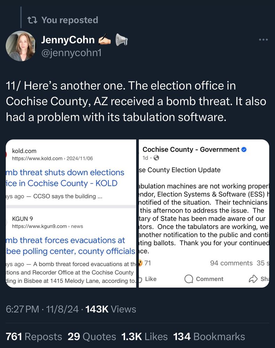Click the embedded screenshot image in the tweet
This screenshot has width=275, height=348.
(137, 212)
